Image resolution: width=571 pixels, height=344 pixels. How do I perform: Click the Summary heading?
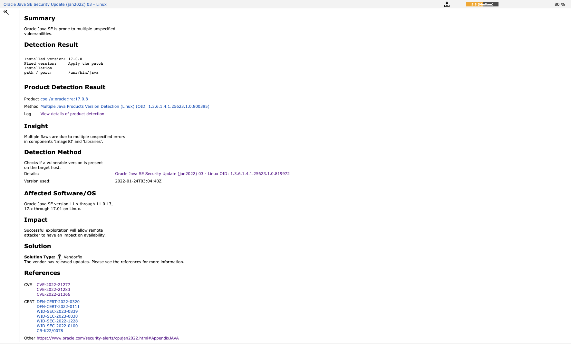click(40, 18)
